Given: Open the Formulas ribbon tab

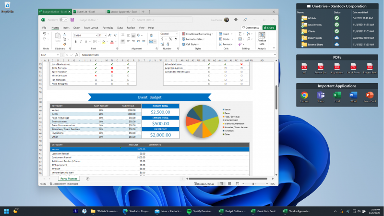Looking at the screenshot, I should (108, 28).
